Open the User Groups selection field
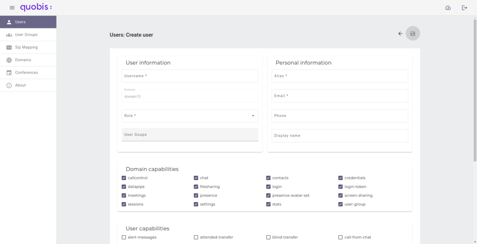This screenshot has width=477, height=244. (x=190, y=135)
